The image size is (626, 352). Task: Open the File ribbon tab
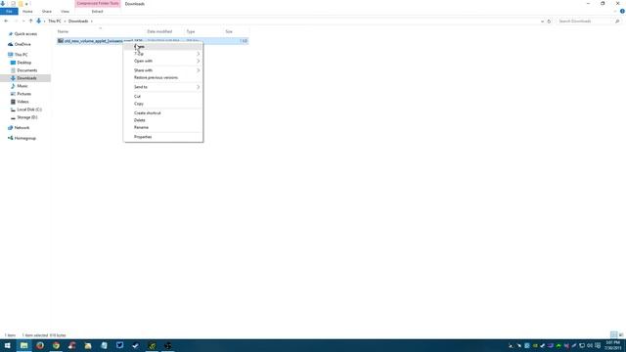coord(9,12)
